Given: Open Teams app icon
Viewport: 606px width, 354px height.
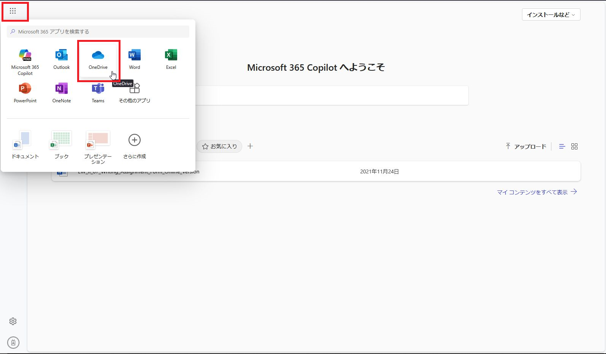Looking at the screenshot, I should pos(98,93).
